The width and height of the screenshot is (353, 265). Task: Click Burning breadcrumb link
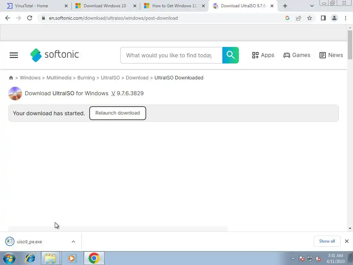(86, 78)
